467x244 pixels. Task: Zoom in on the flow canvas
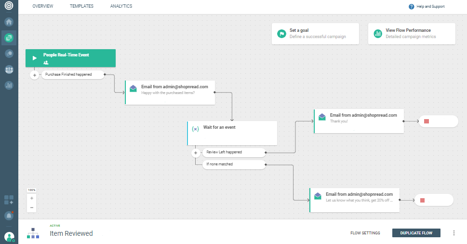pyautogui.click(x=32, y=198)
